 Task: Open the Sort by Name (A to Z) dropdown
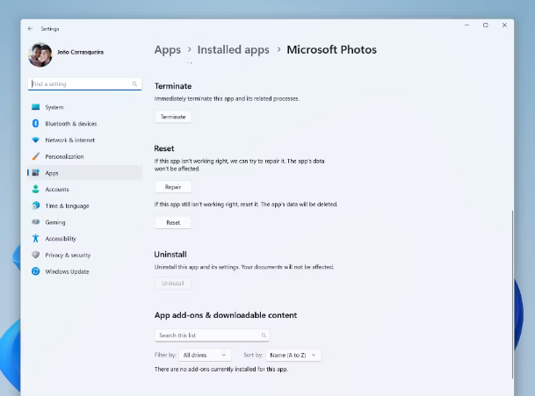pyautogui.click(x=293, y=355)
